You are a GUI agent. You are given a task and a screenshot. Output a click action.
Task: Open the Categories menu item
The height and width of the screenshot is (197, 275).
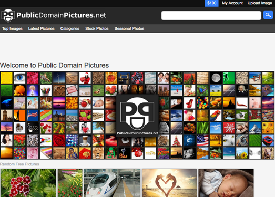click(x=70, y=28)
